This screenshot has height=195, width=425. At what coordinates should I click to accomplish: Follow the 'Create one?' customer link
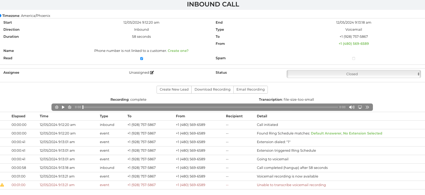tap(178, 51)
